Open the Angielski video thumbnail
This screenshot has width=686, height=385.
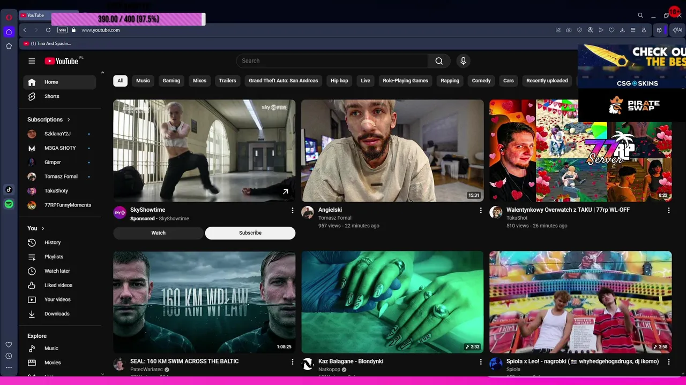(392, 151)
